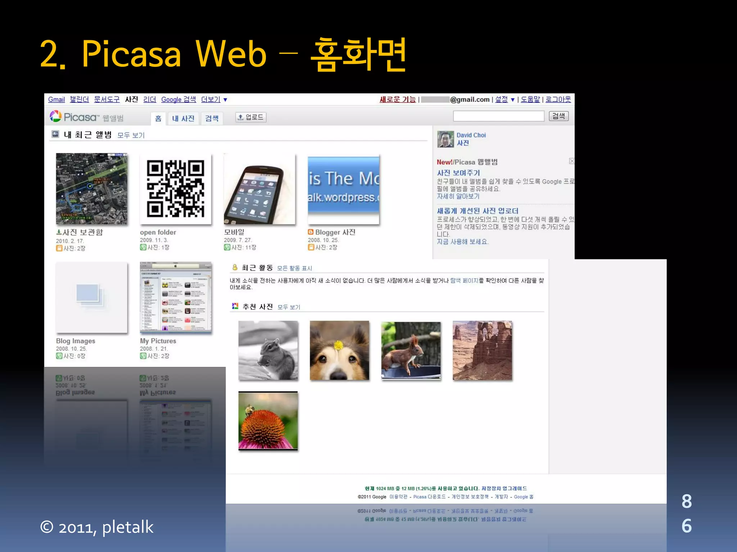
Task: Click the 로그아웃 logout link
Action: click(558, 100)
